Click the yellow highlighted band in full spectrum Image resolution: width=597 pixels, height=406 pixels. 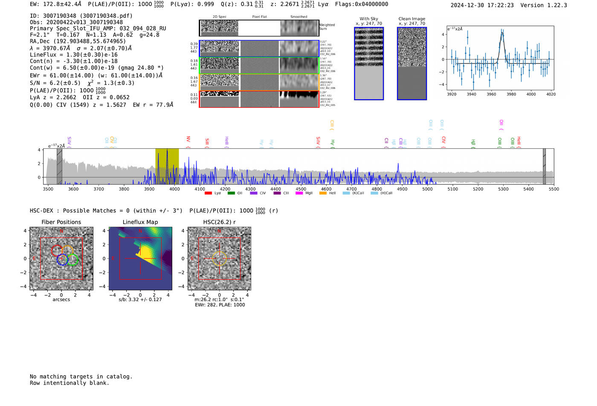[x=167, y=166]
